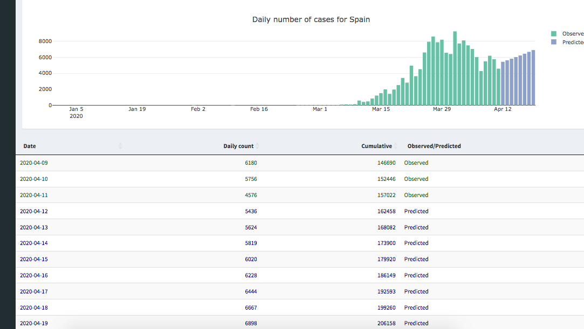Click the sort arrows next to Cumulative

point(396,146)
